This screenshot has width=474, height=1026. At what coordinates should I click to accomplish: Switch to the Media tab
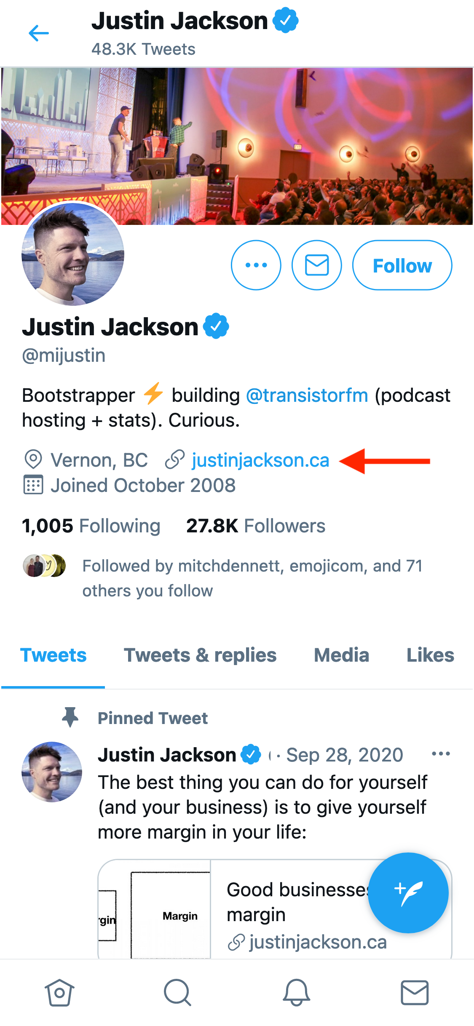(x=341, y=655)
